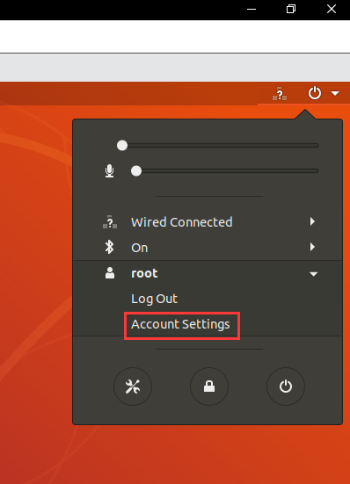The width and height of the screenshot is (350, 484).
Task: Click the power icon in top bar
Action: click(x=315, y=93)
